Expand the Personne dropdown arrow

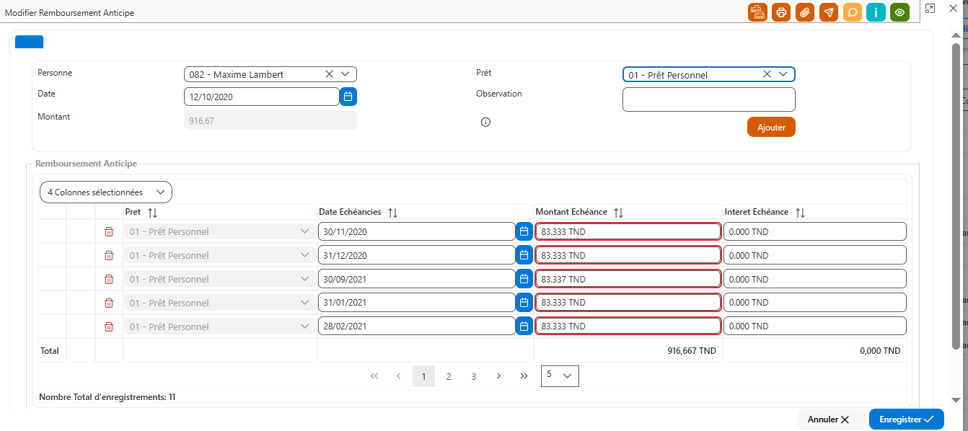346,74
